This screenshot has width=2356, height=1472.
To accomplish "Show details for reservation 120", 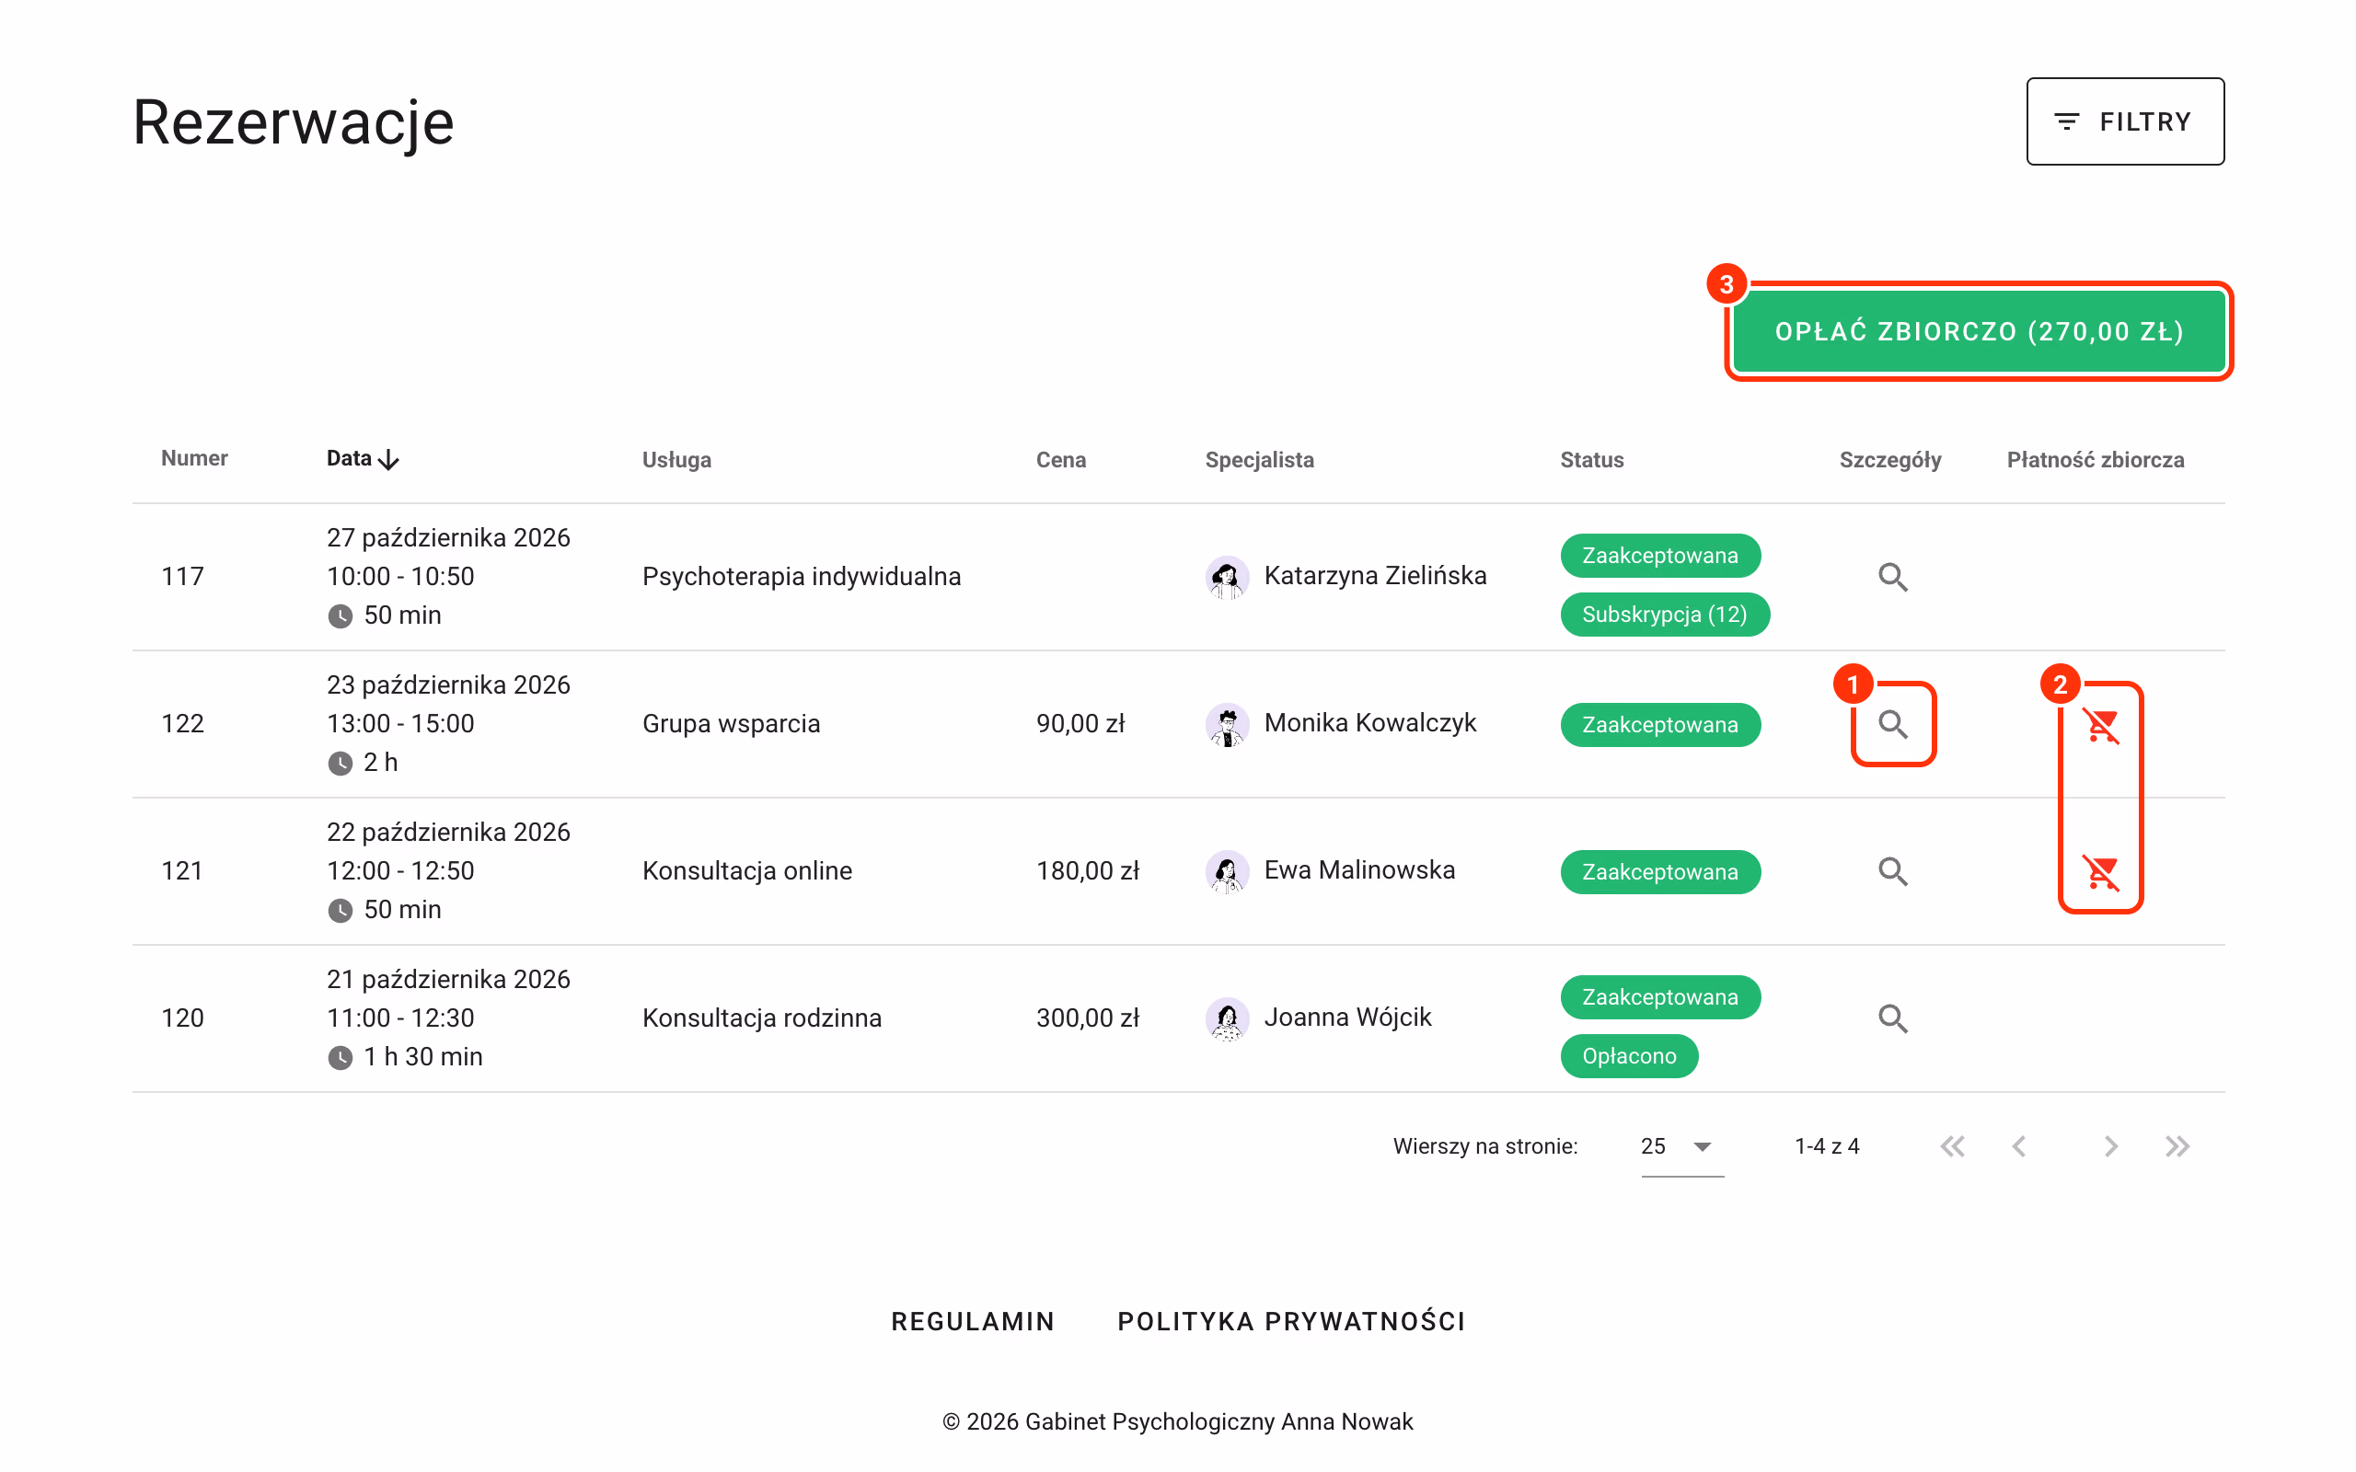I will coord(1892,1018).
